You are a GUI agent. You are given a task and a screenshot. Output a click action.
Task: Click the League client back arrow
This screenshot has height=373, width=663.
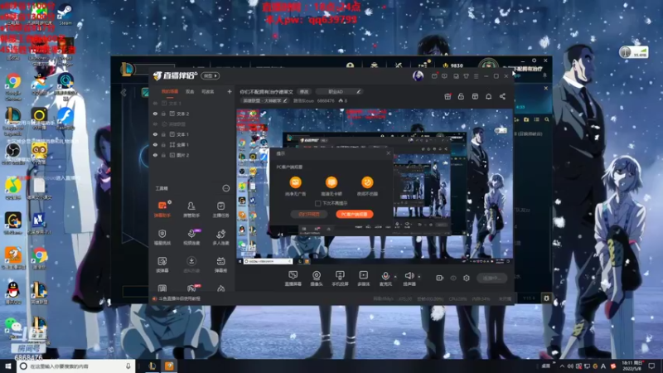123,93
